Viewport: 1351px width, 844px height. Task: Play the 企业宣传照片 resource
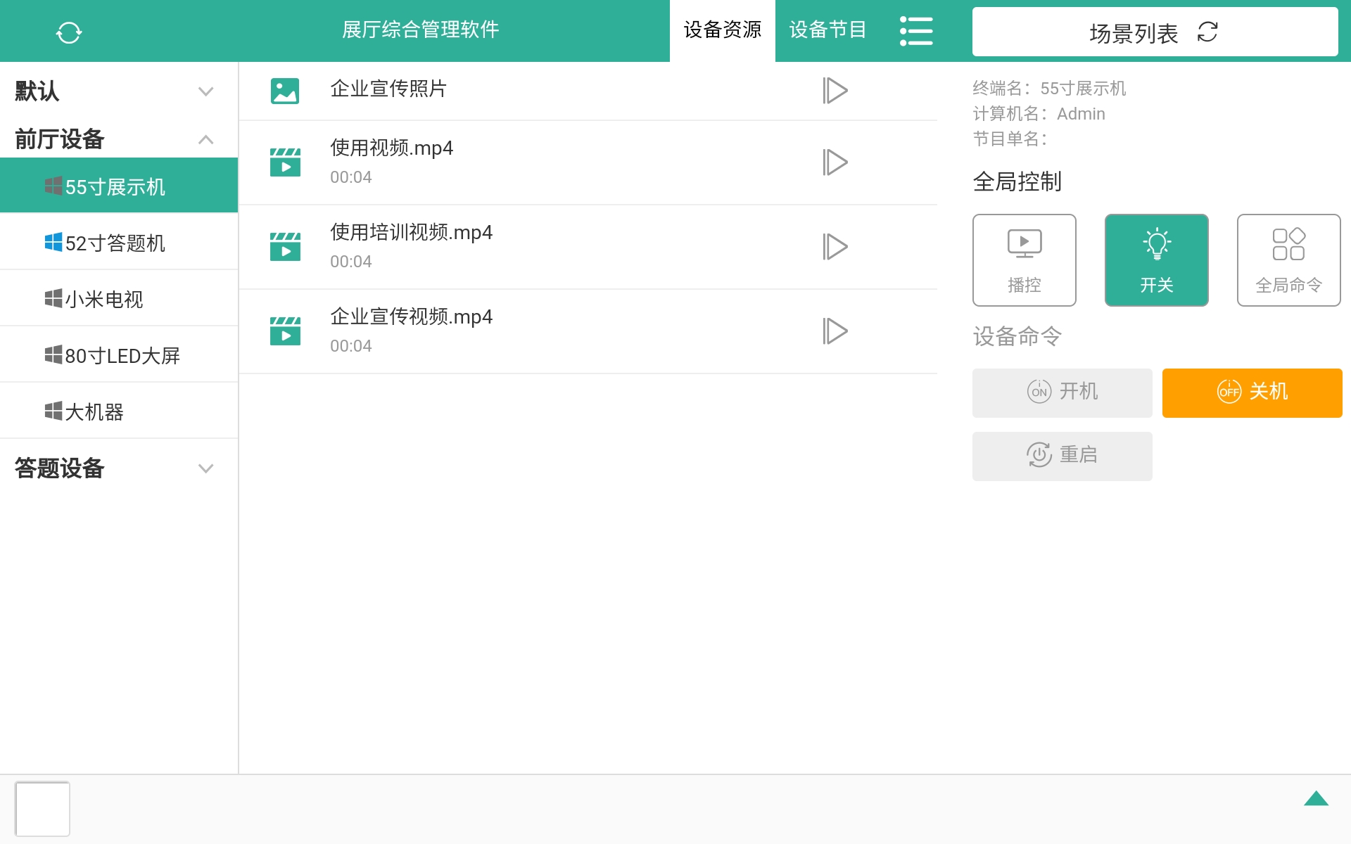tap(836, 90)
